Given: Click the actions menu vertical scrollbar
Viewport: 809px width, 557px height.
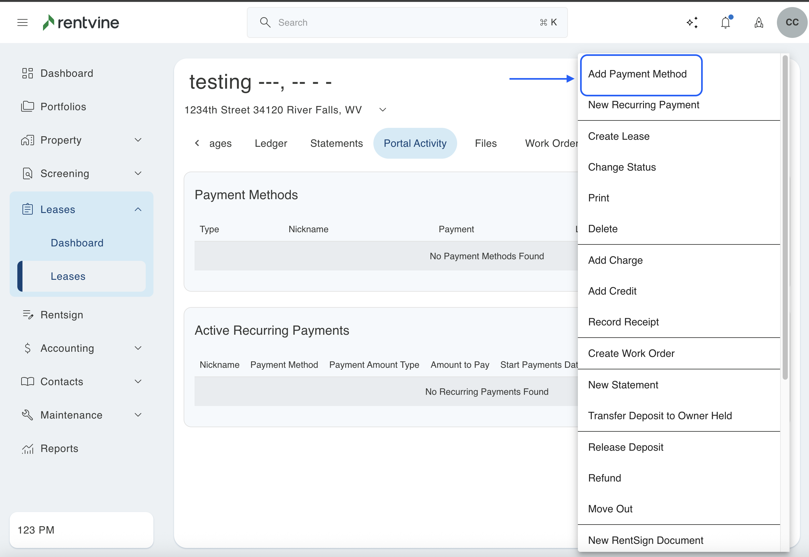Looking at the screenshot, I should [x=785, y=217].
